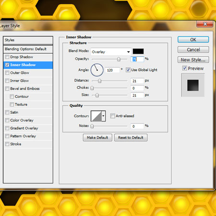Expand the Contour dropdown arrow
This screenshot has width=216, height=216.
click(104, 116)
